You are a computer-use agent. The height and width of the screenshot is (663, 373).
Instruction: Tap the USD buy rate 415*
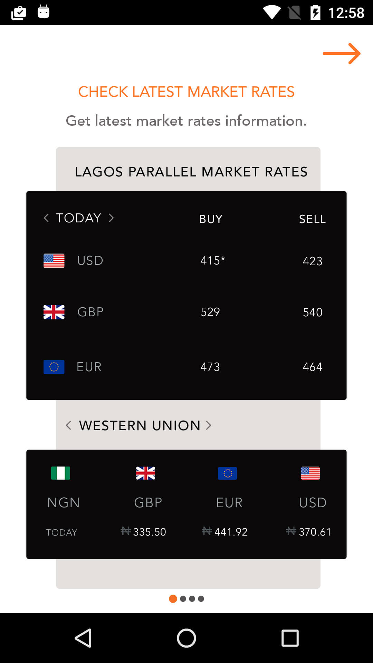pyautogui.click(x=212, y=261)
